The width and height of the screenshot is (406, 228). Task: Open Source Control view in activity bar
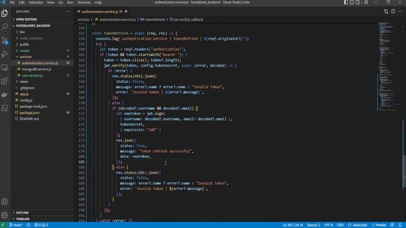(4, 41)
